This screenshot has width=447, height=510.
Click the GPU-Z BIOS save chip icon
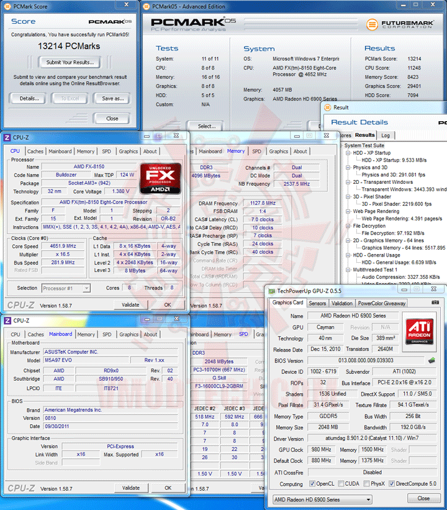coord(431,360)
